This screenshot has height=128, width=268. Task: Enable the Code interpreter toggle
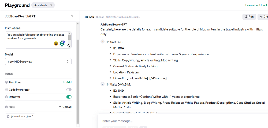(69, 90)
